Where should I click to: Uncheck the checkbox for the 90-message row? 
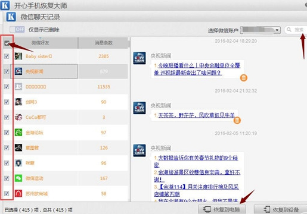[7, 102]
